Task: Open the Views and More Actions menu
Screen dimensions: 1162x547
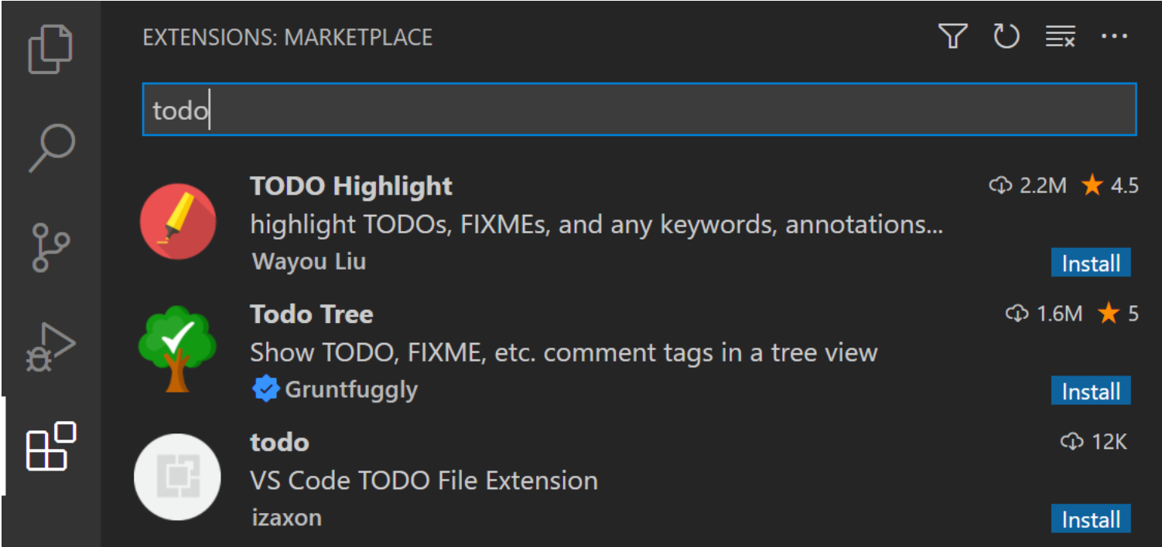Action: (1114, 36)
